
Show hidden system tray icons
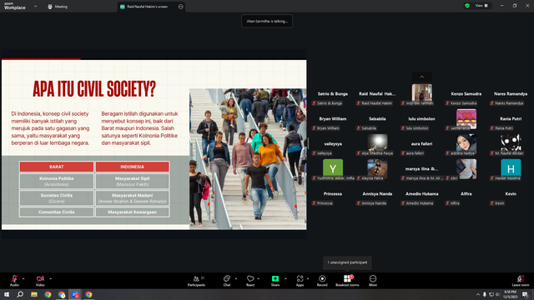pos(478,294)
